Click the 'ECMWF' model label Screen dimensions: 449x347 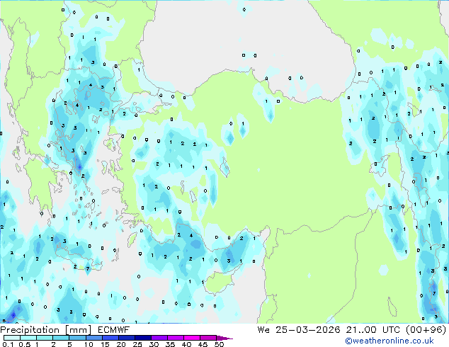point(114,330)
